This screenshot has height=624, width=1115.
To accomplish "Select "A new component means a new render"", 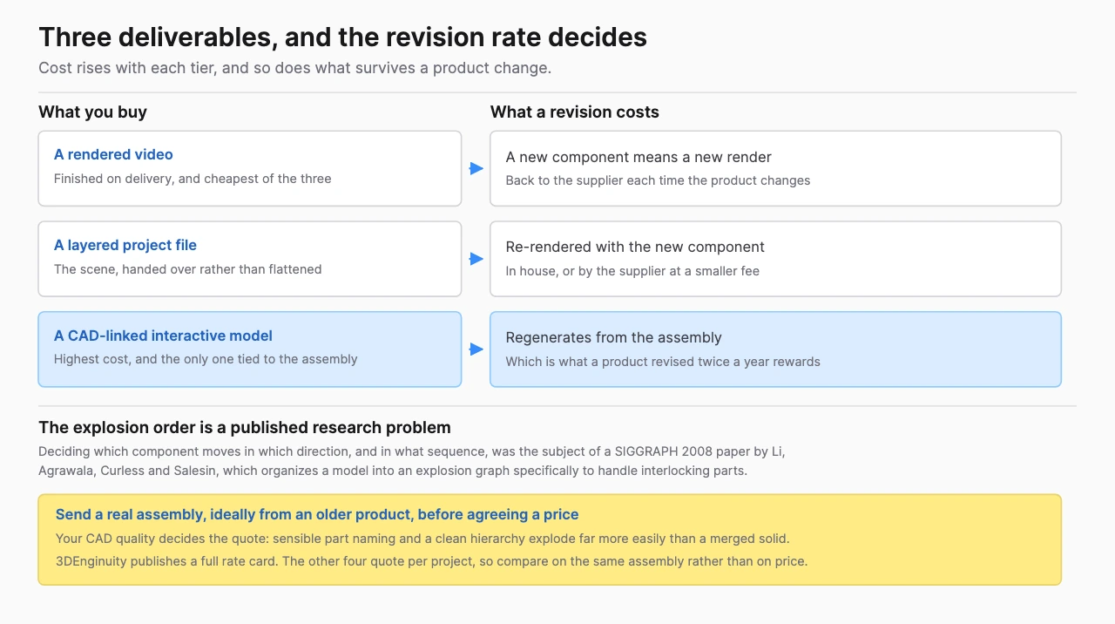I will point(639,157).
